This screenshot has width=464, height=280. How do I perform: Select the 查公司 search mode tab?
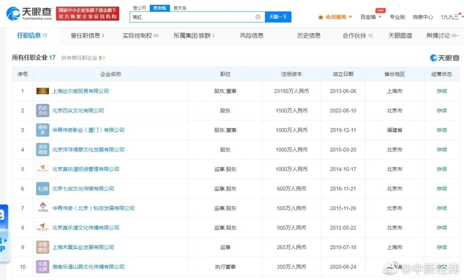[139, 8]
